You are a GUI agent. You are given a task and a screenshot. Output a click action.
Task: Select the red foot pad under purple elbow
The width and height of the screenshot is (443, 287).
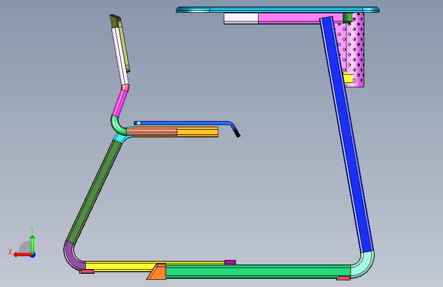(87, 272)
